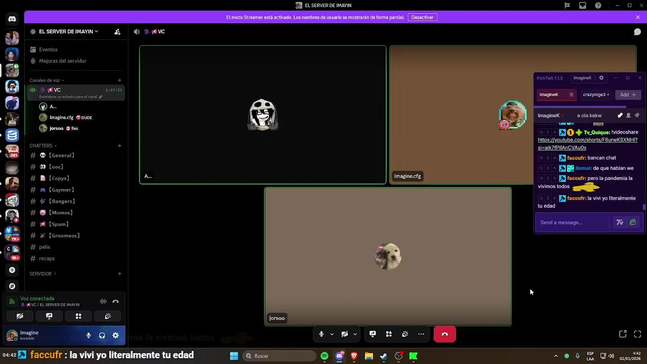Screen dimensions: 647x364
Task: Open Eventos in the channel sidebar
Action: point(48,50)
